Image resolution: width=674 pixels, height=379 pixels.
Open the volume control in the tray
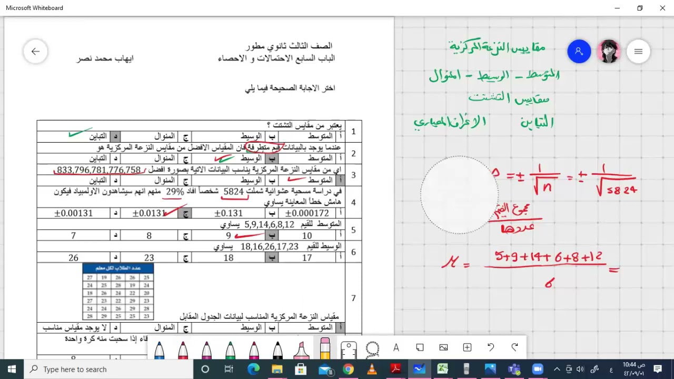click(580, 369)
